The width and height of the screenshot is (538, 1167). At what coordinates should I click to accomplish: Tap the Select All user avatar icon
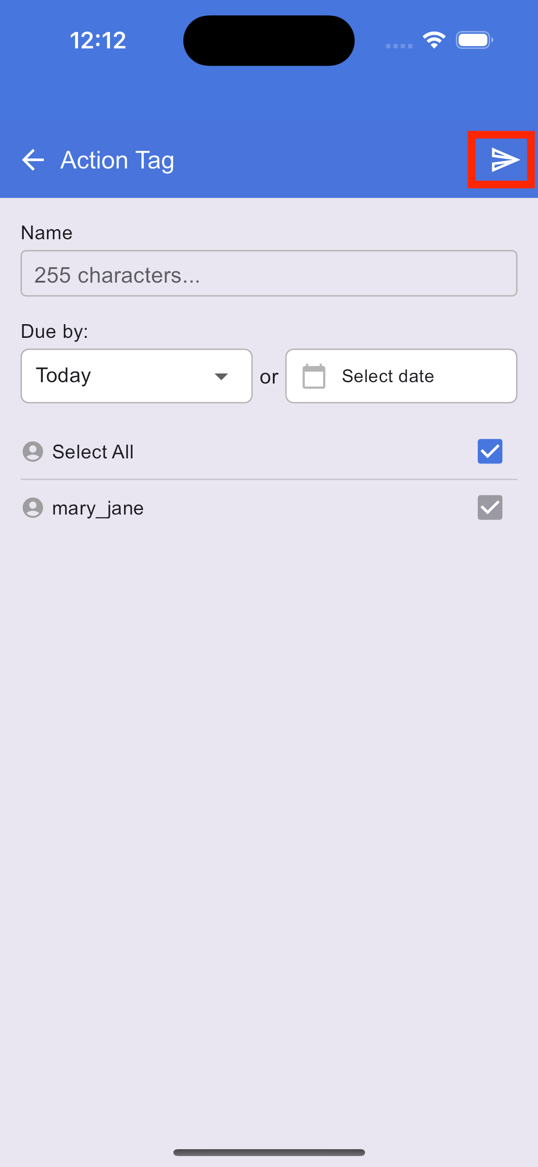(33, 452)
